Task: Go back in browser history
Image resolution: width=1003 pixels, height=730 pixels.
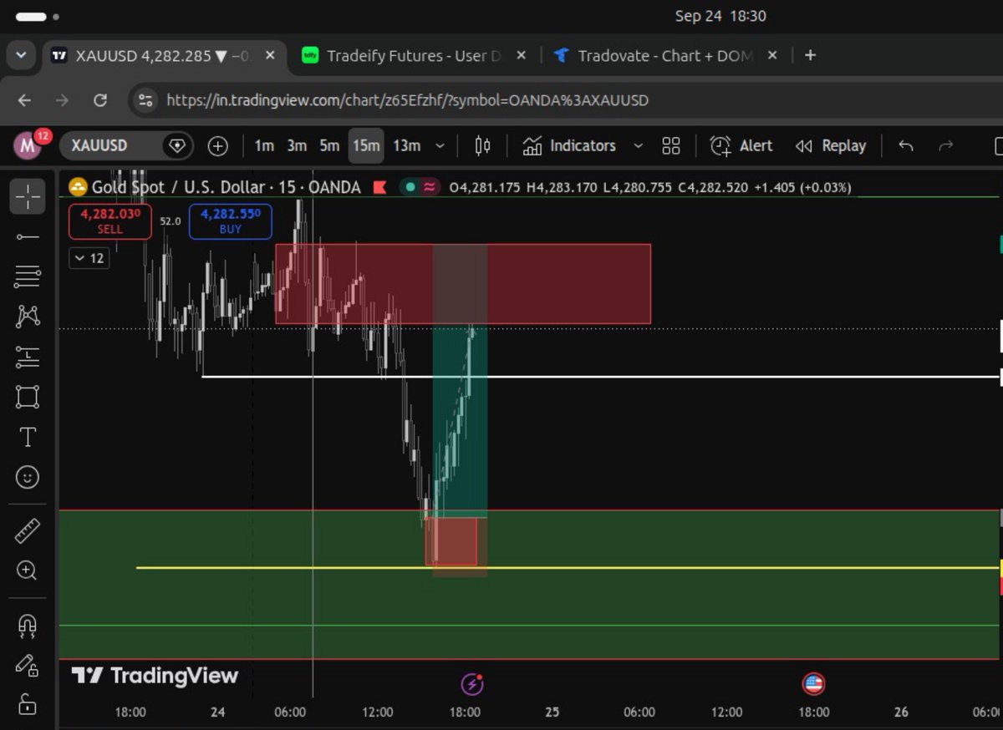Action: (x=24, y=100)
